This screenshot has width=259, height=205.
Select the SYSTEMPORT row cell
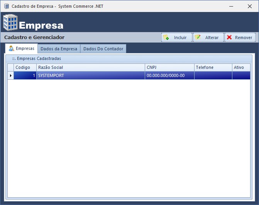point(91,75)
